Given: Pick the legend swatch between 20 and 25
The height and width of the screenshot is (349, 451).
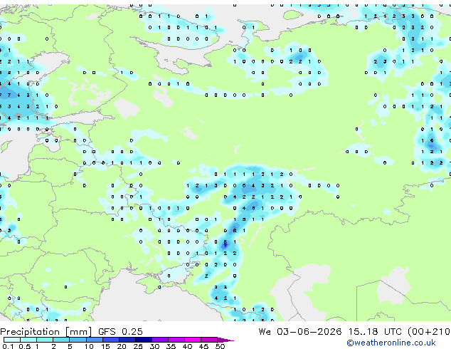Looking at the screenshot, I should [x=127, y=340].
